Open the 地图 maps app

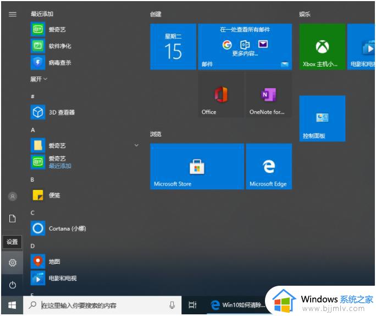tap(86, 261)
